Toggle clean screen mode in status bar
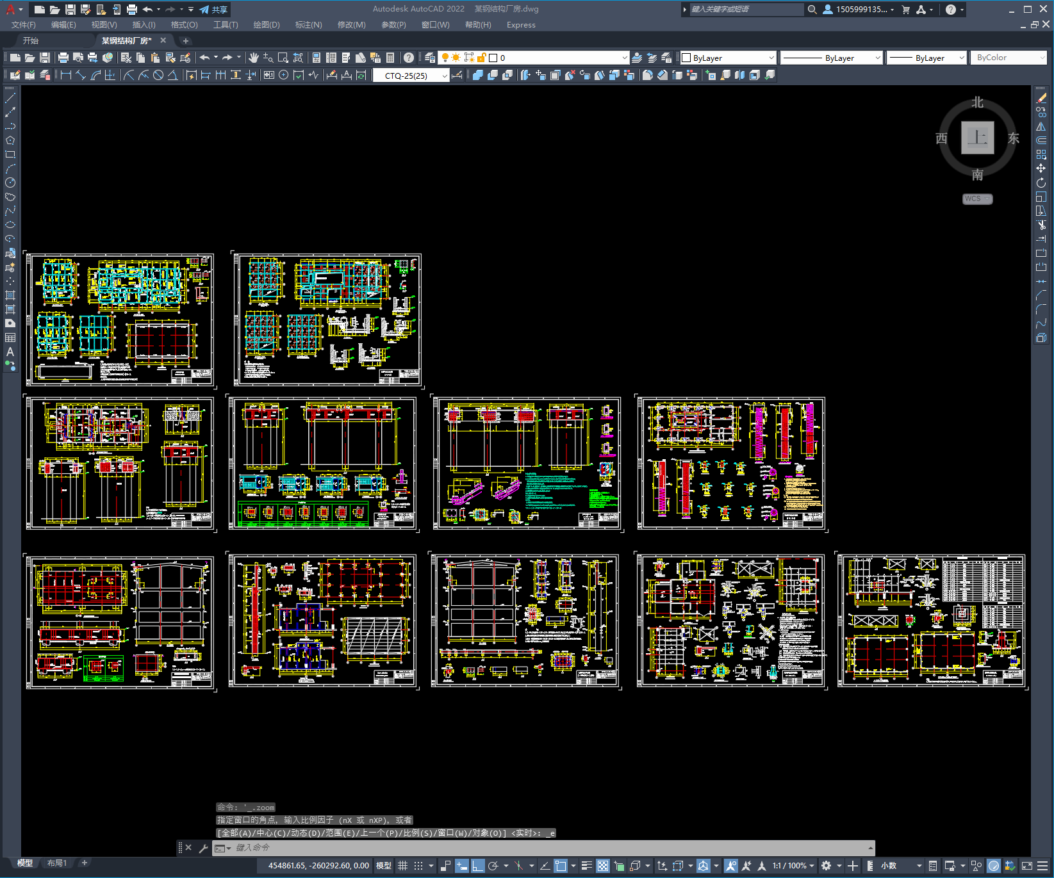The height and width of the screenshot is (878, 1054). (x=1026, y=866)
